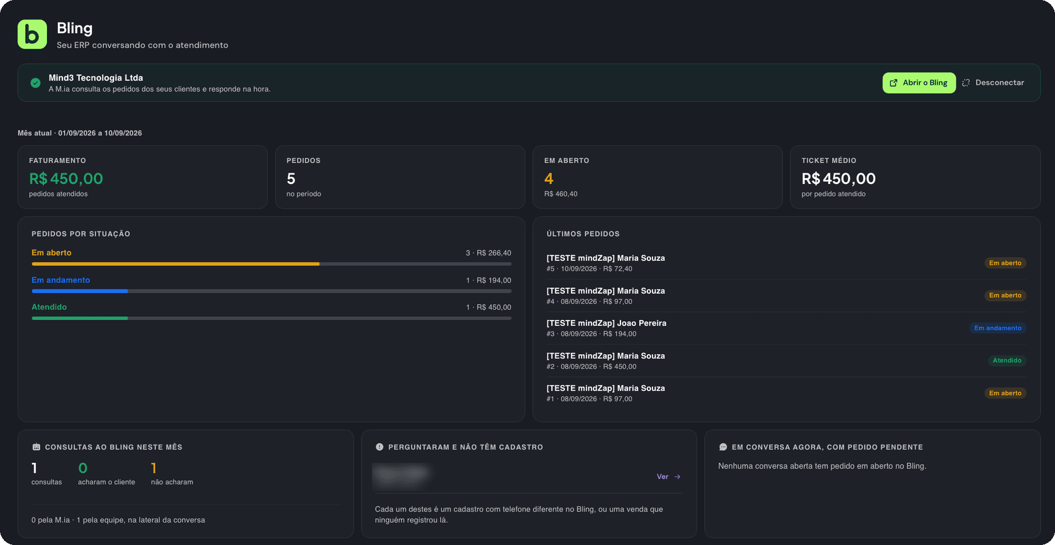The height and width of the screenshot is (545, 1055).
Task: Click the icon beside "Consultas ao Bling neste mês"
Action: (x=36, y=447)
